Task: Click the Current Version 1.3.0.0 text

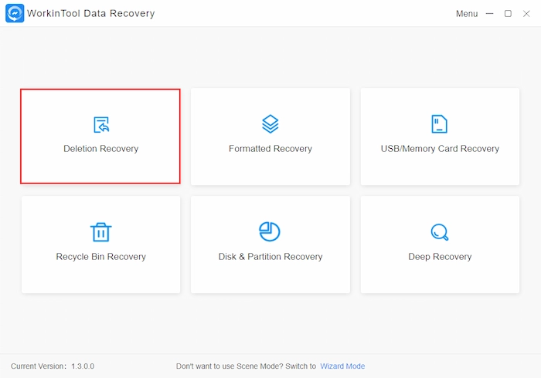Action: 53,366
